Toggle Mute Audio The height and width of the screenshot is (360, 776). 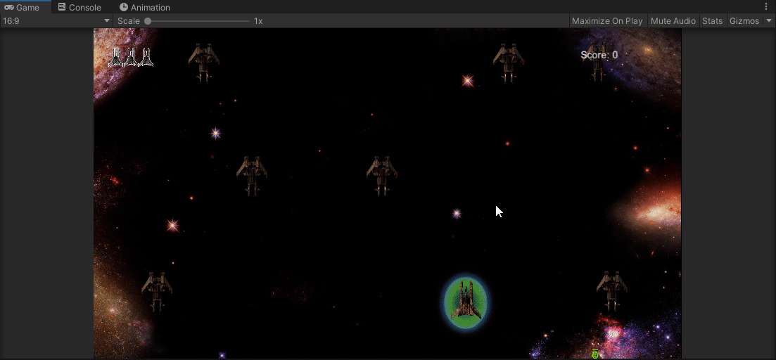tap(673, 21)
